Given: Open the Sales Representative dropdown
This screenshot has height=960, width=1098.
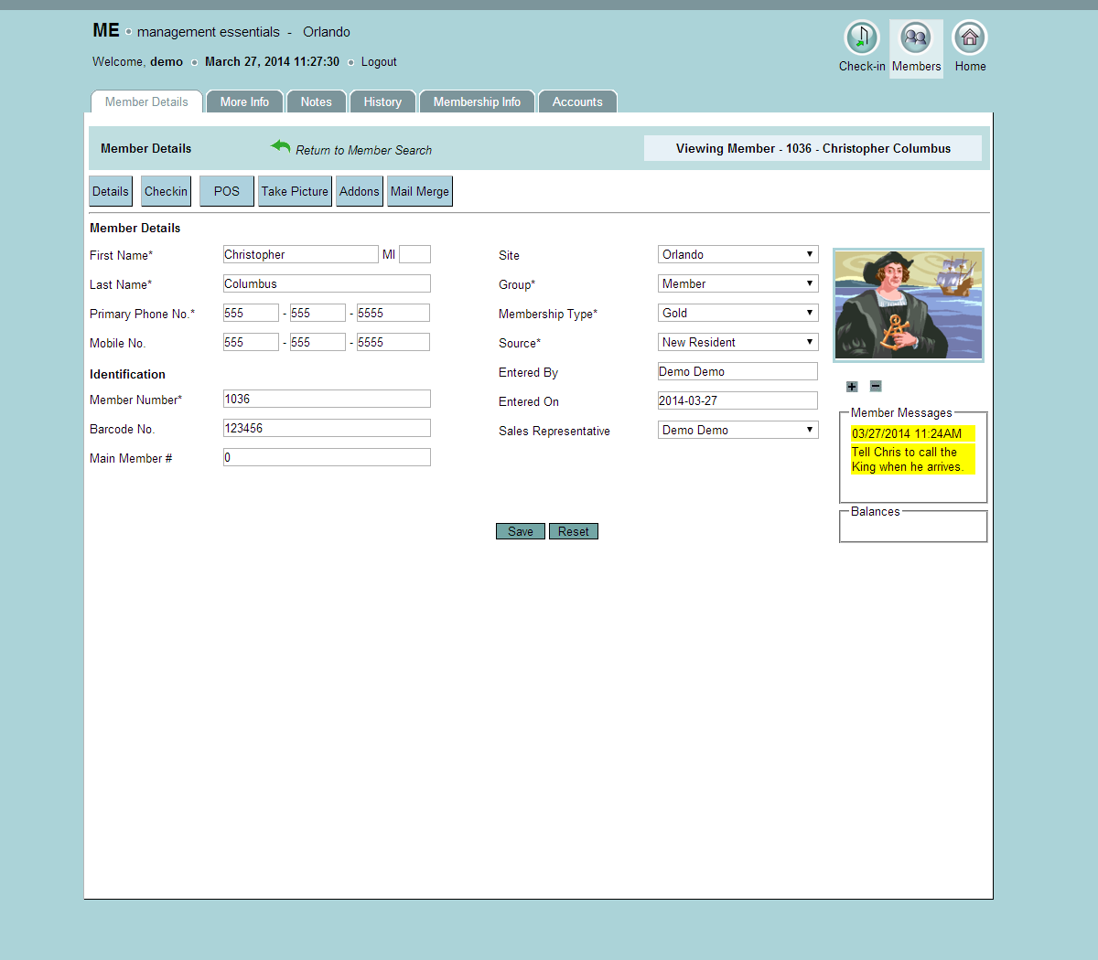Looking at the screenshot, I should coord(737,431).
